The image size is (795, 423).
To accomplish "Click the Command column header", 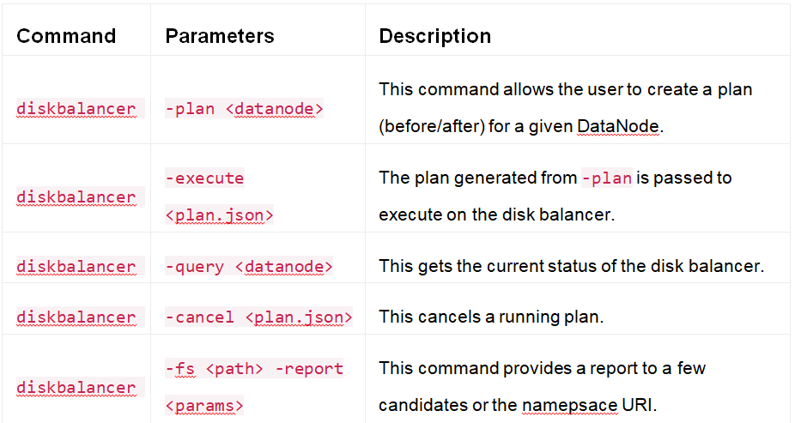I will coord(66,36).
